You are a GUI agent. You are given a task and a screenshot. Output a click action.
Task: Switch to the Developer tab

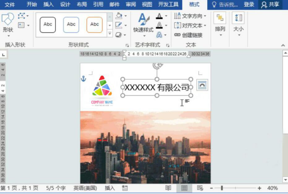[168, 4]
